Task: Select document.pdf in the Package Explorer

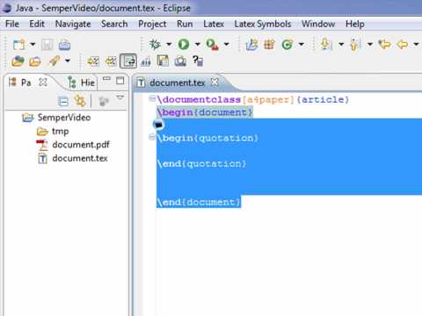Action: click(x=81, y=145)
